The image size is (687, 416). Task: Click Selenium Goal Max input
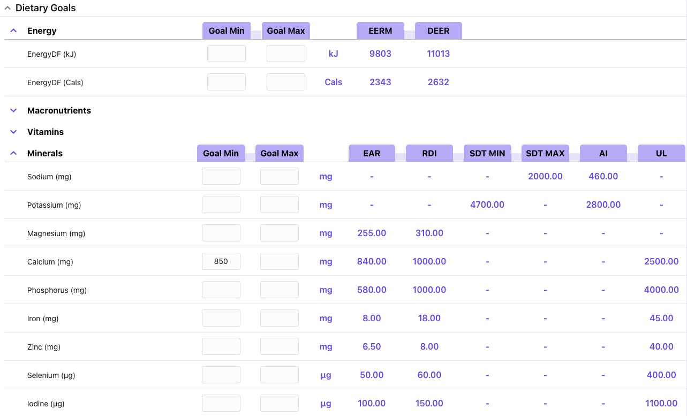coord(280,375)
